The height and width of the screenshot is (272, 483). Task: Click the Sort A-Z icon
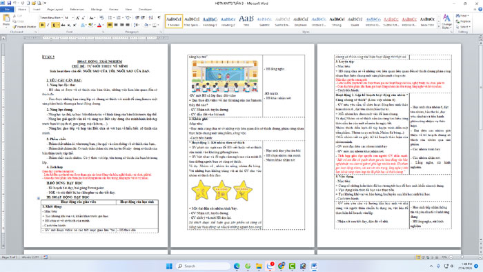tap(150, 17)
